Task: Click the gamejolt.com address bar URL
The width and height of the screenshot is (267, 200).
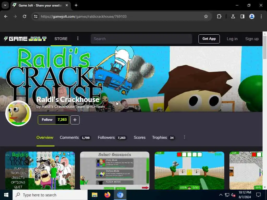Action: pyautogui.click(x=84, y=16)
